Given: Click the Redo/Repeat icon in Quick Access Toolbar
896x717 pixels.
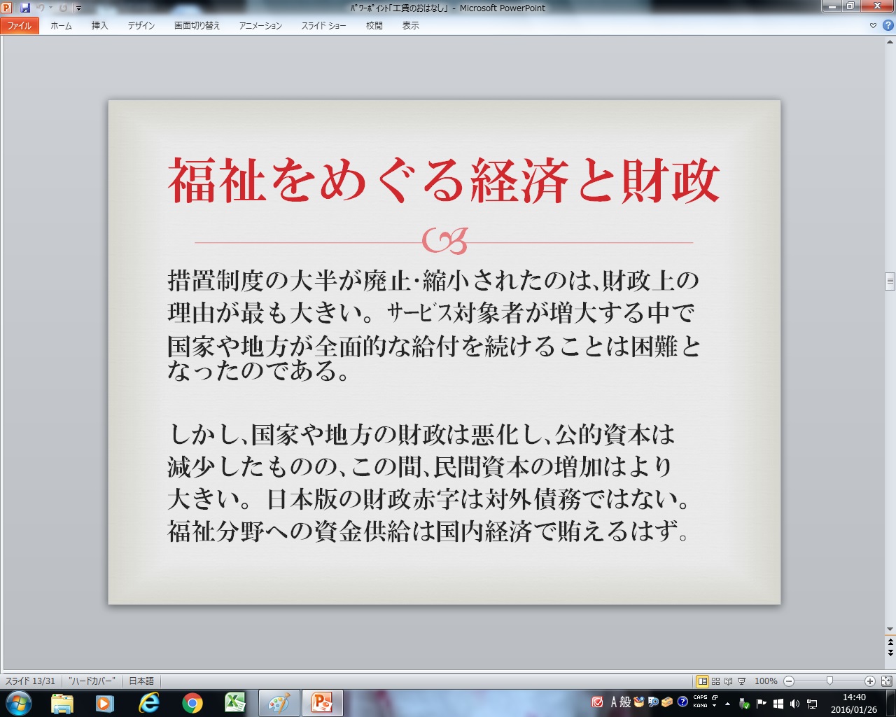Looking at the screenshot, I should pyautogui.click(x=64, y=8).
